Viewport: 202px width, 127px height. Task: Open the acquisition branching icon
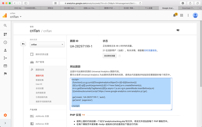(x=5, y=58)
